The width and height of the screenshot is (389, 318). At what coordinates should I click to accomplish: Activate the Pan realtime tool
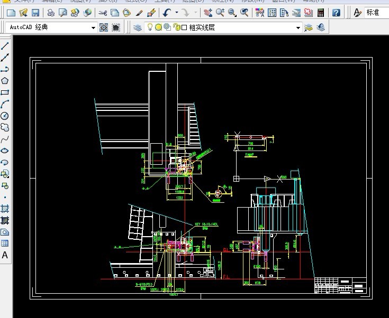(208, 12)
